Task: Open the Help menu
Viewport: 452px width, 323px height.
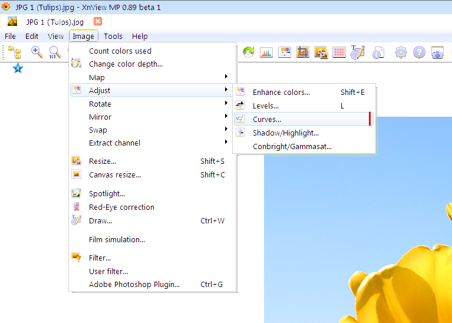Action: [x=140, y=37]
